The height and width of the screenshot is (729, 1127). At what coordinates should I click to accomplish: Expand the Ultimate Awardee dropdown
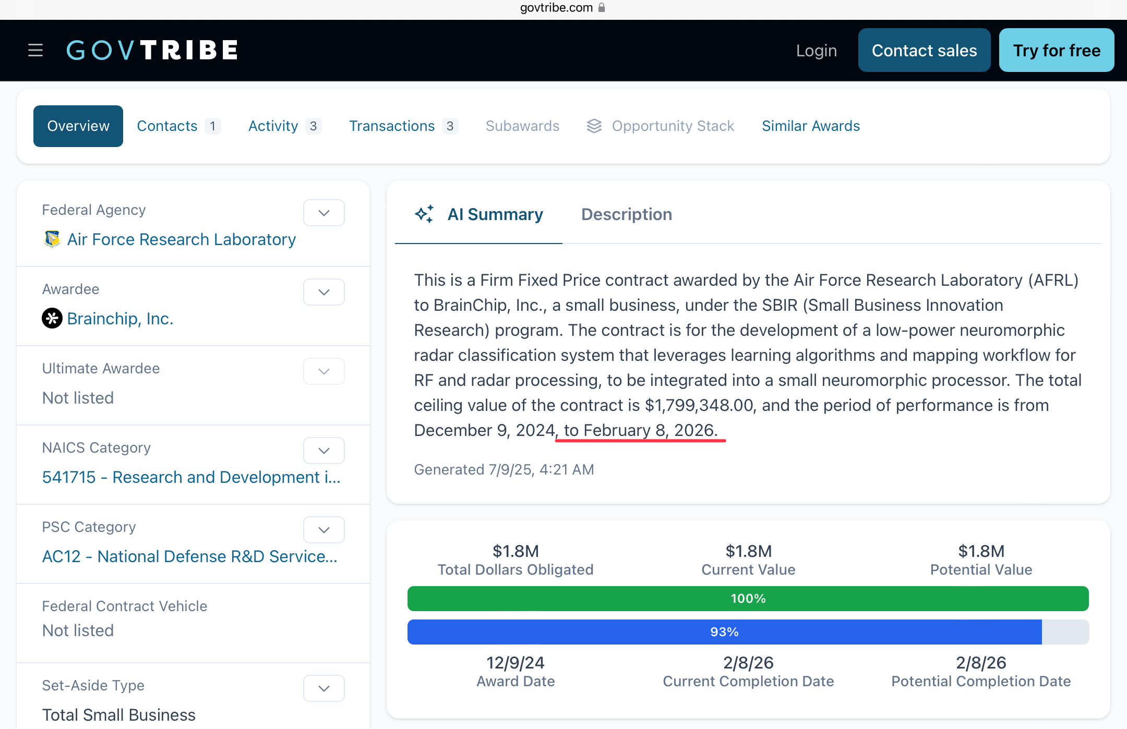[x=323, y=371]
